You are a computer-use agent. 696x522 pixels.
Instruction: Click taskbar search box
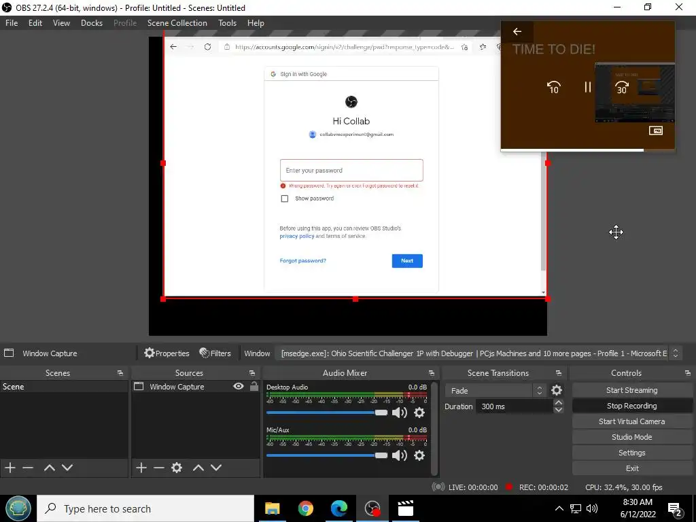pos(145,508)
